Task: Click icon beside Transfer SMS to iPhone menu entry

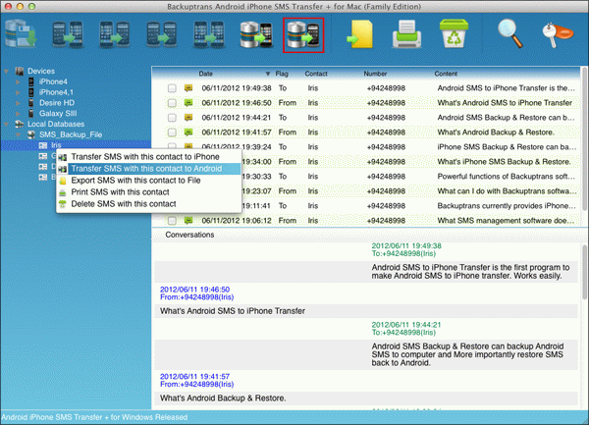Action: pos(63,157)
